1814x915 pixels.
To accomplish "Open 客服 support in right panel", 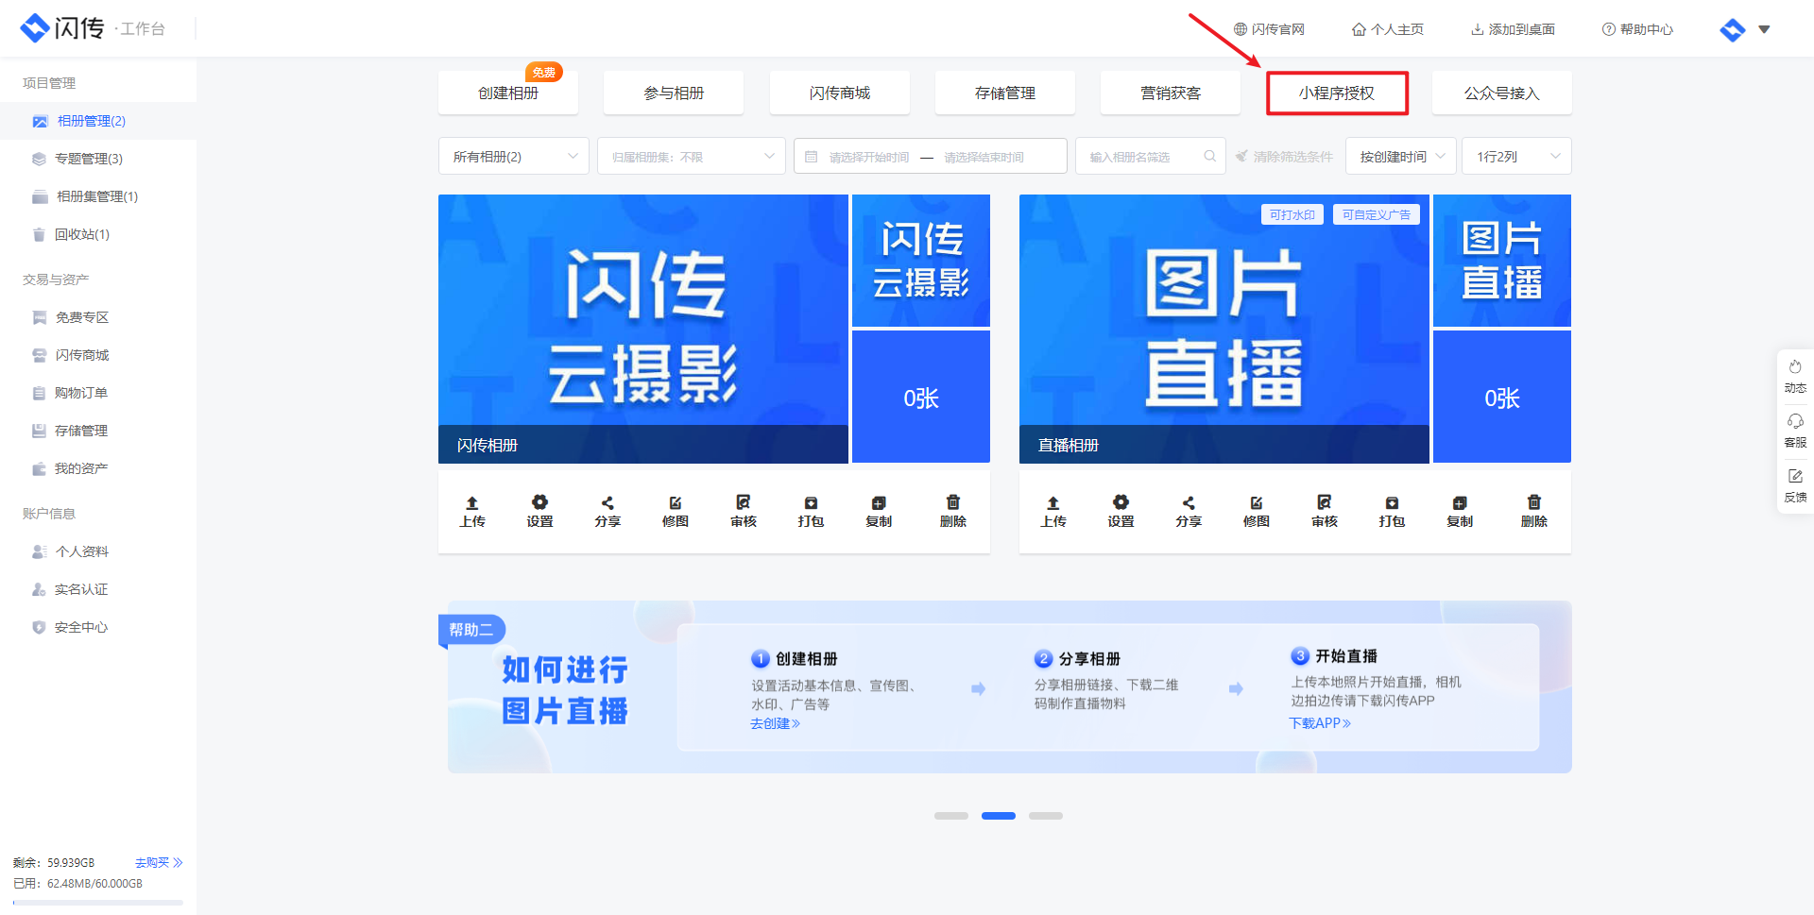I will point(1795,431).
